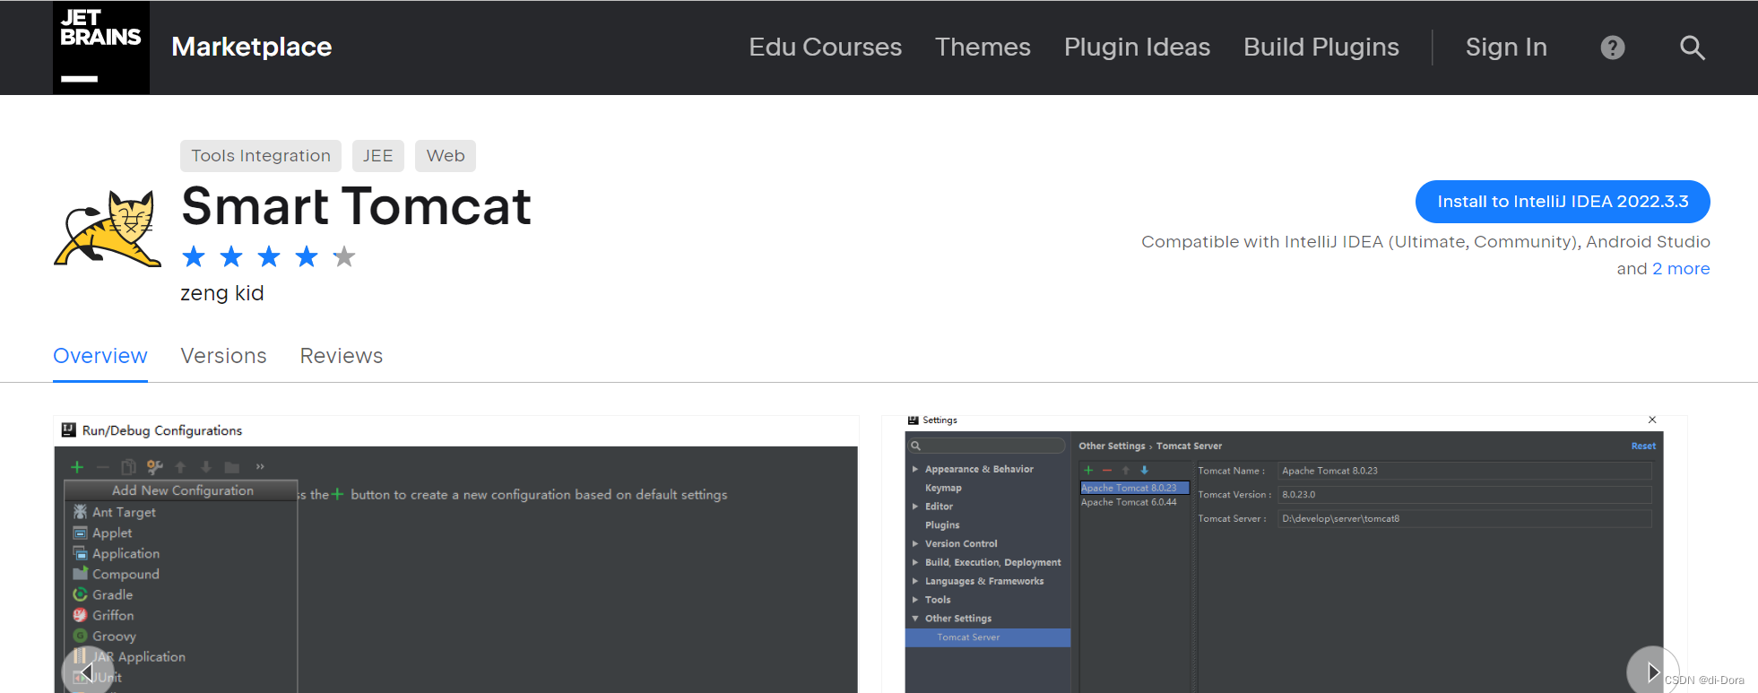Viewport: 1758px width, 693px height.
Task: Expand Editor in Settings tree
Action: [x=915, y=507]
